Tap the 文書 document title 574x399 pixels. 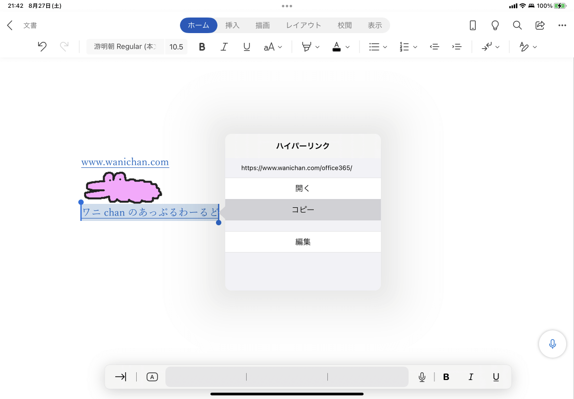tap(30, 25)
